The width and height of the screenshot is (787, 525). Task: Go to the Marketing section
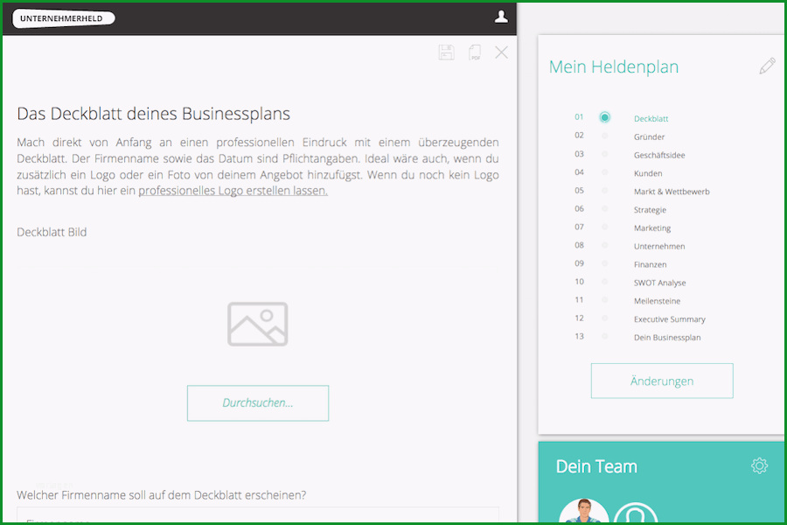[652, 228]
